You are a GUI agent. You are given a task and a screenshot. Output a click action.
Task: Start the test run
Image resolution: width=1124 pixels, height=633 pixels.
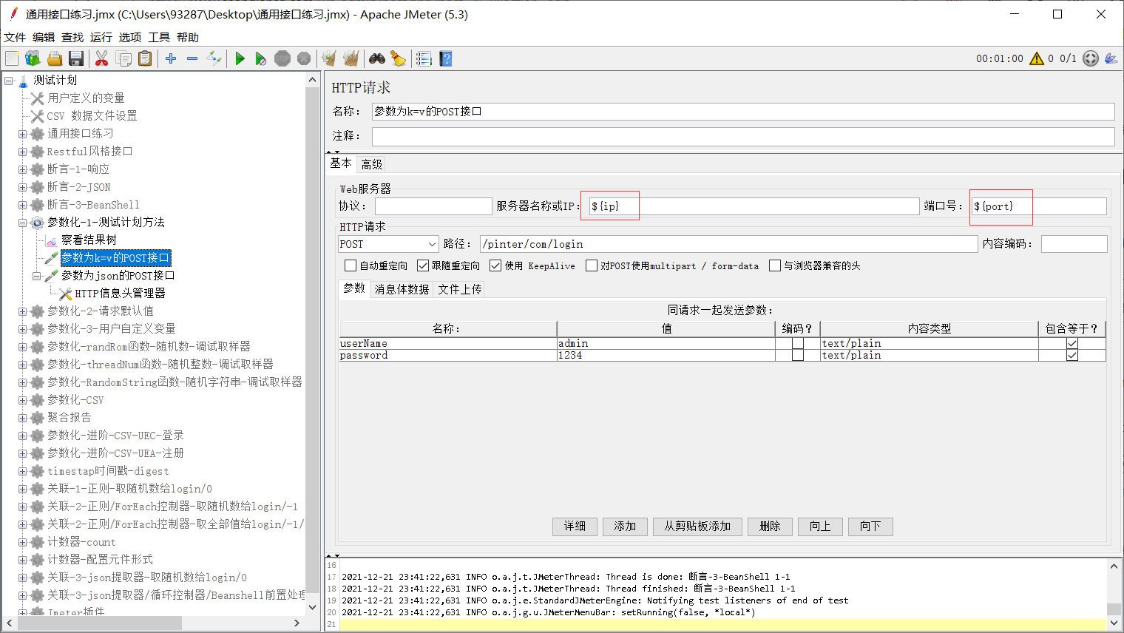[x=240, y=58]
